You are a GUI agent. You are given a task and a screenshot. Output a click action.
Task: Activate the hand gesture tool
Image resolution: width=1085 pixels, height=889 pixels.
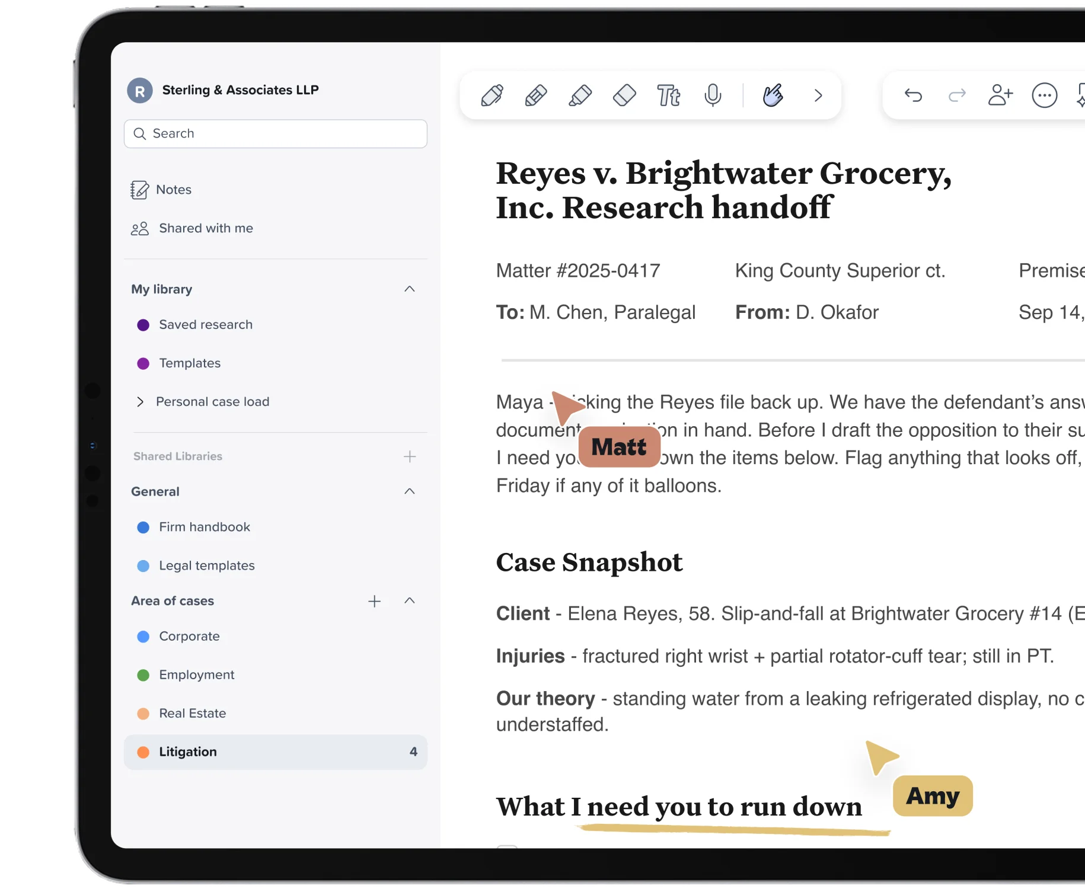773,95
